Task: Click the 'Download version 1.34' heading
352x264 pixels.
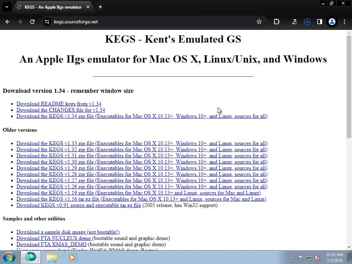Action: click(x=68, y=91)
